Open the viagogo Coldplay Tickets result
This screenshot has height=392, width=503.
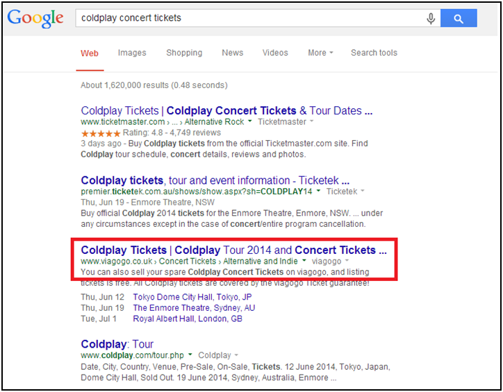click(x=233, y=250)
